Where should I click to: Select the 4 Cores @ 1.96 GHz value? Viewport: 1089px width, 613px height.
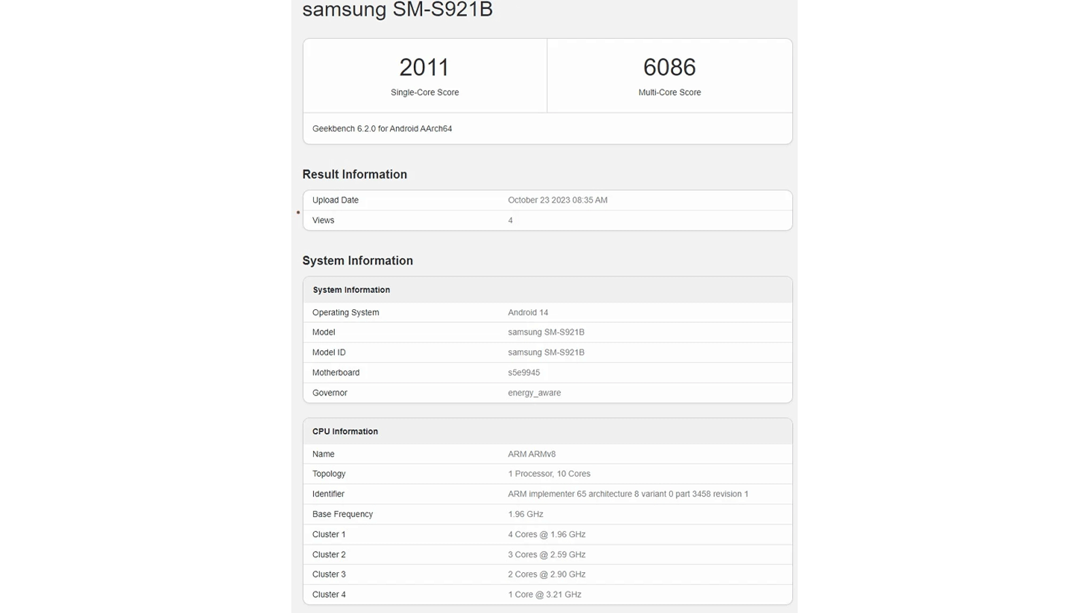pos(547,535)
